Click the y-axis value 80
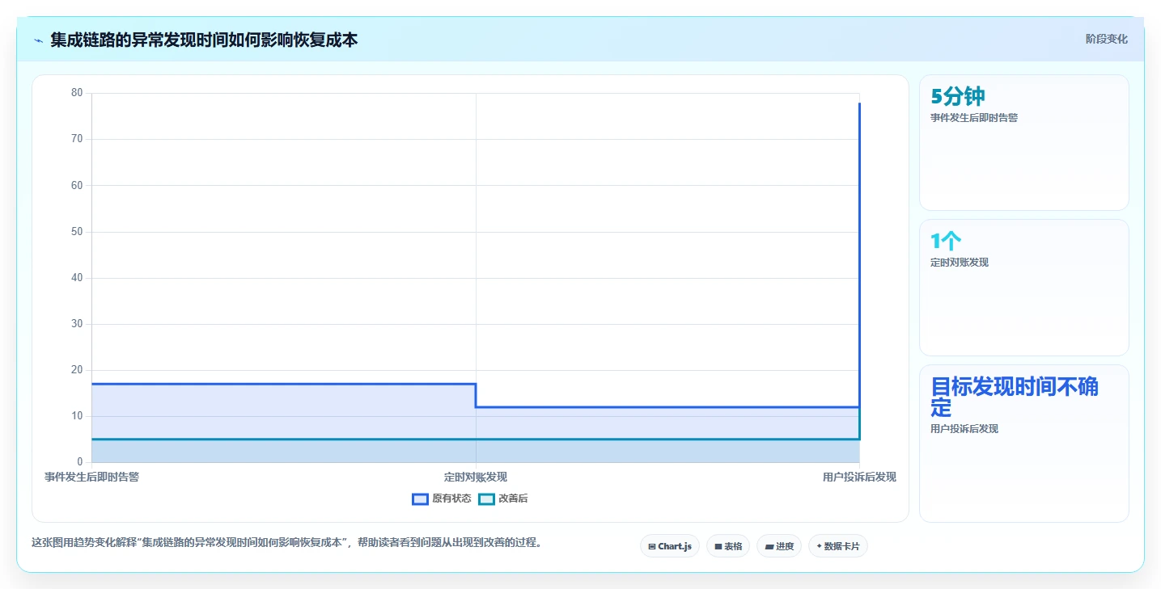 coord(77,93)
